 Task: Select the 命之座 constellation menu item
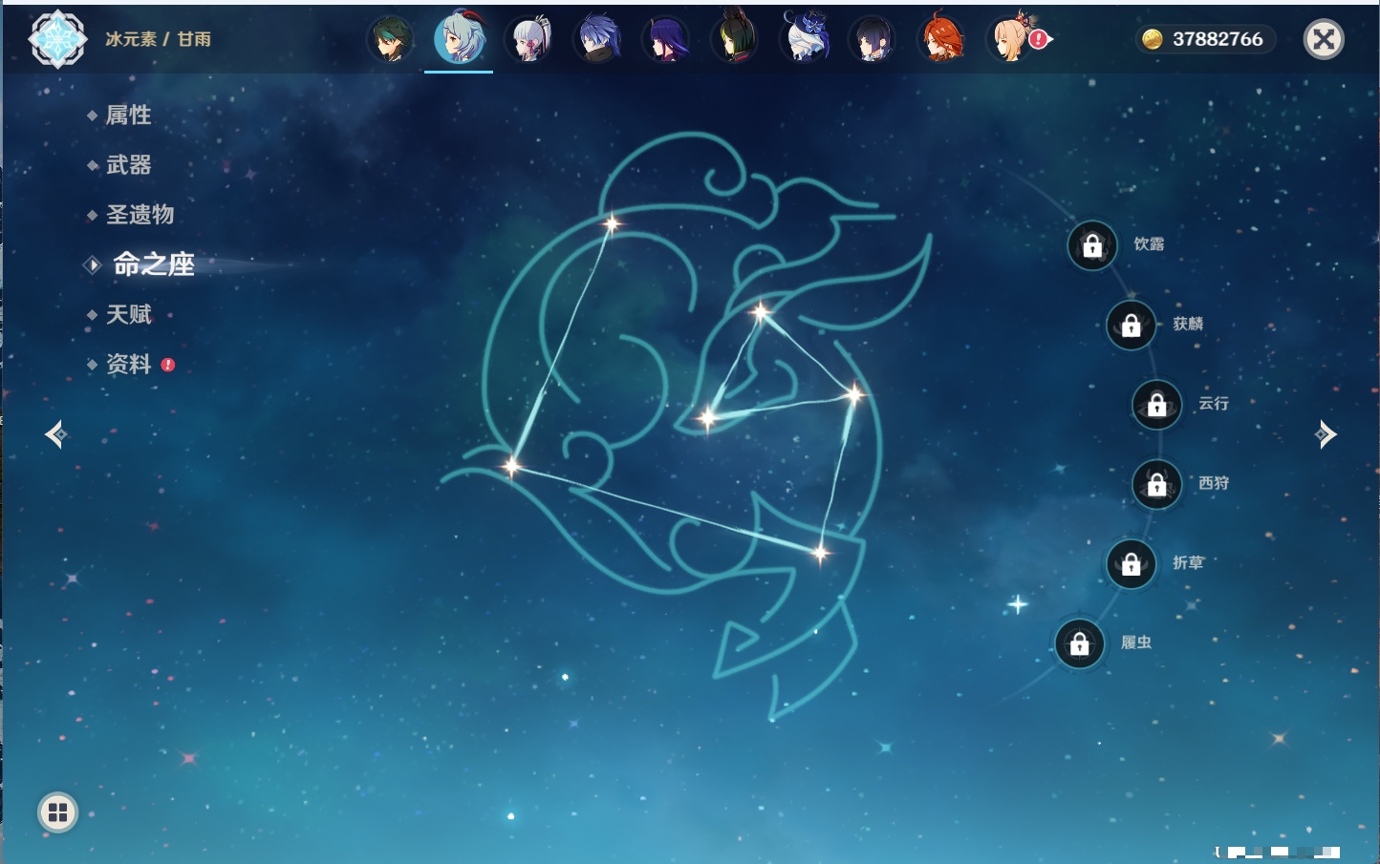(x=153, y=264)
